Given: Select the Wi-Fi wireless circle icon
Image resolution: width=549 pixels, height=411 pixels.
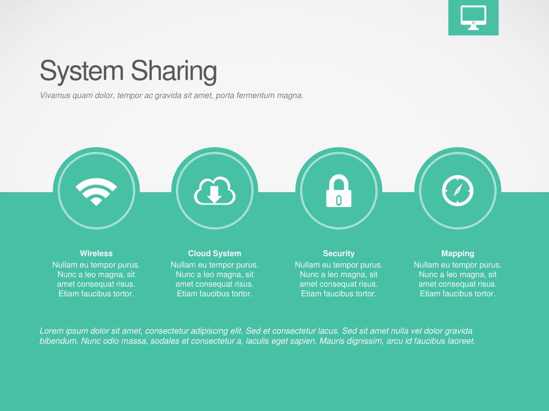Looking at the screenshot, I should (97, 191).
